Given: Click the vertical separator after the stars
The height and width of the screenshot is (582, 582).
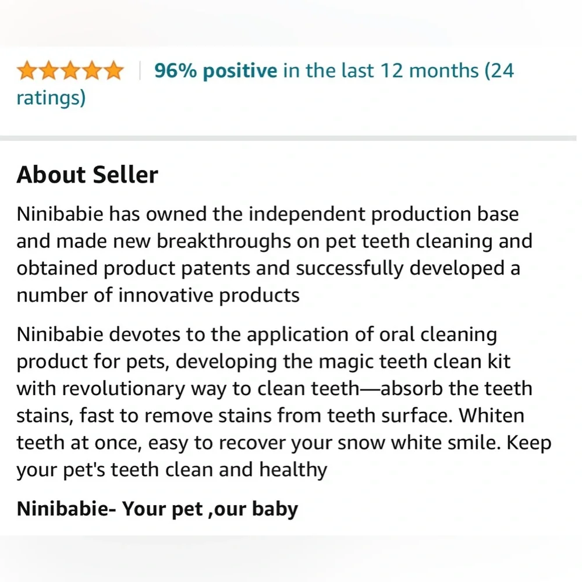Looking at the screenshot, I should click(x=140, y=70).
